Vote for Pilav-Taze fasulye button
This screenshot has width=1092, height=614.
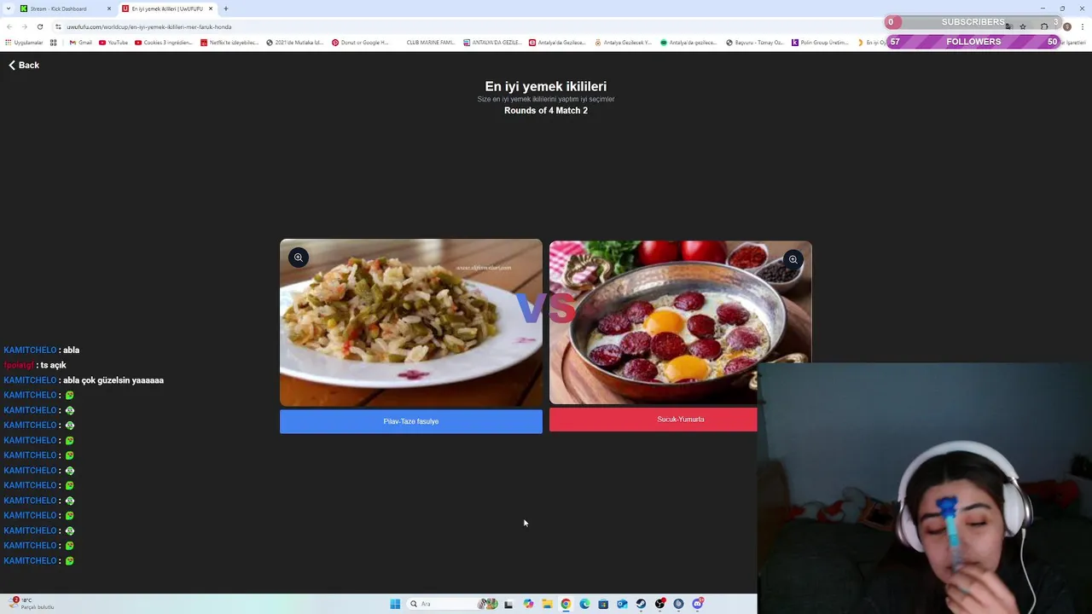[410, 421]
